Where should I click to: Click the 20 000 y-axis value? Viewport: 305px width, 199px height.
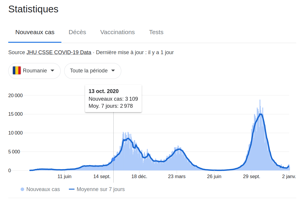15,95
